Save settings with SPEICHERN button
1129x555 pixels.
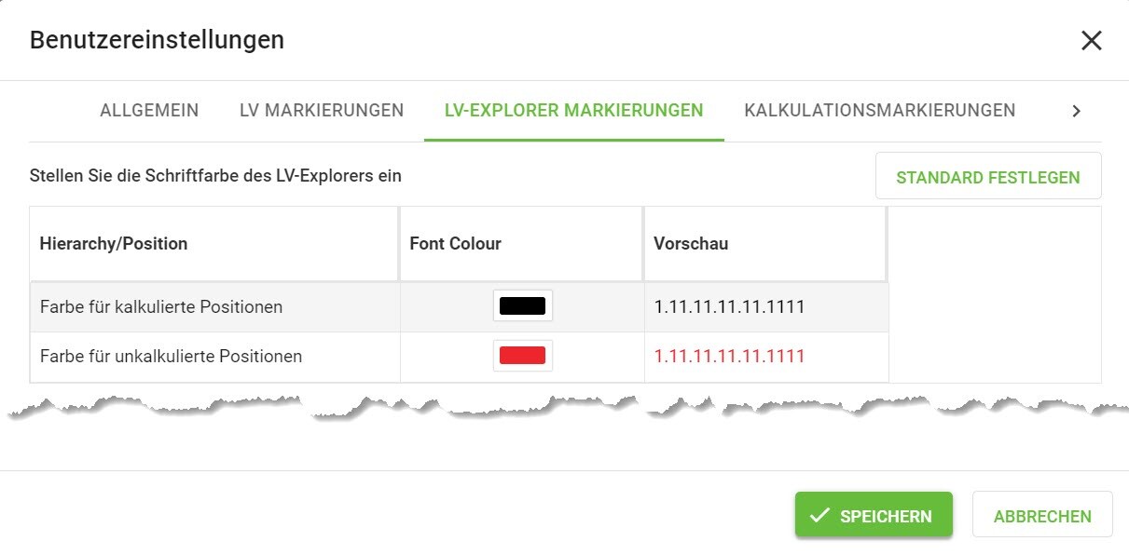point(874,515)
